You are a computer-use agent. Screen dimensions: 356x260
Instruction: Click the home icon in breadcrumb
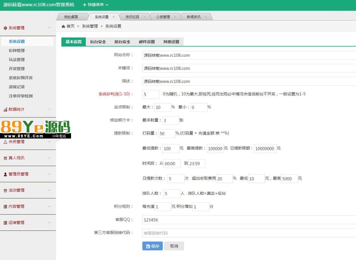(63, 26)
